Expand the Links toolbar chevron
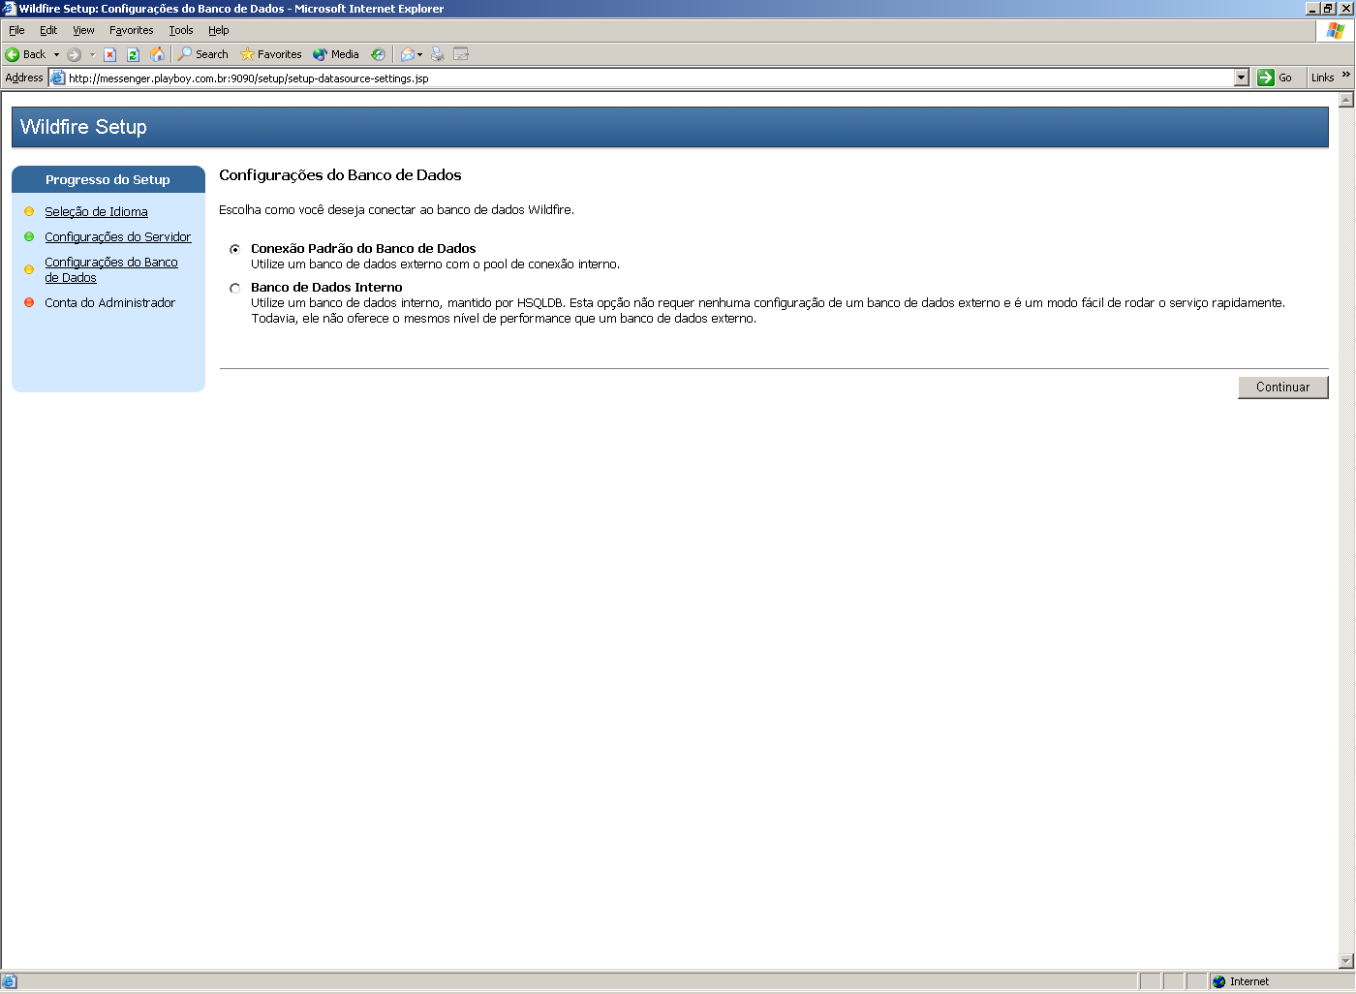 1346,75
